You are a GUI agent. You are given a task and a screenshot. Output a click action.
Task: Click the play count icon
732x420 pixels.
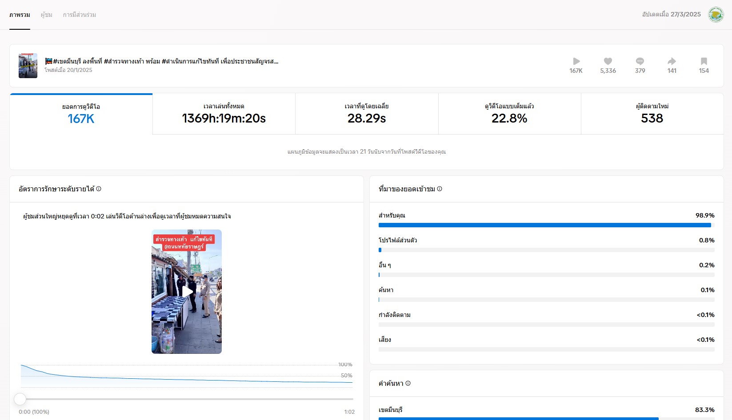coord(576,61)
